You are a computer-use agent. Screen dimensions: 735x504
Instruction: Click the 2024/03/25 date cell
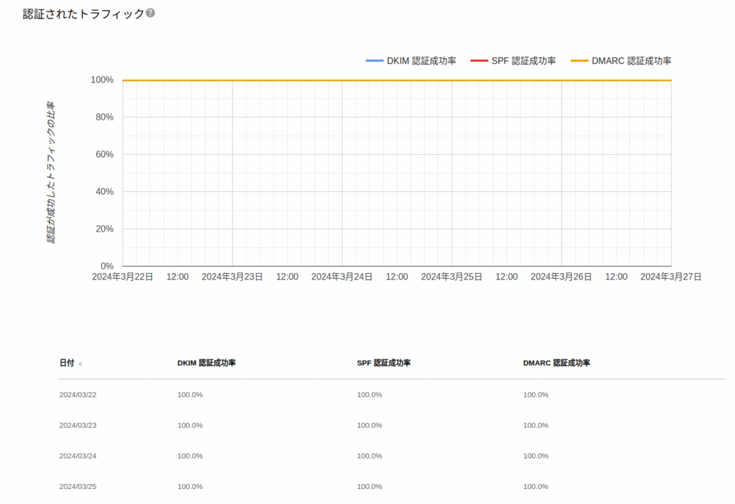point(78,487)
